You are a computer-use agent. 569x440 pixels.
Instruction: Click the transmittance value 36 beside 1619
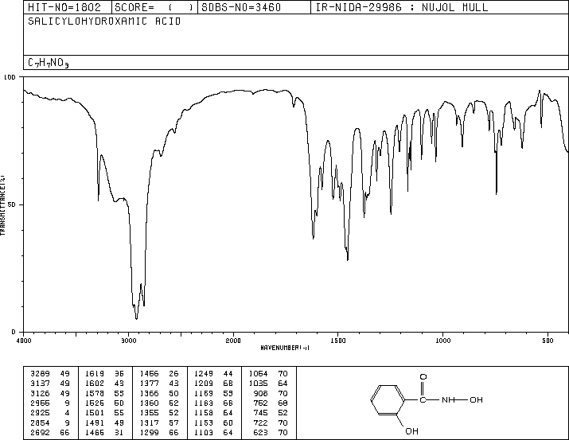tap(119, 373)
